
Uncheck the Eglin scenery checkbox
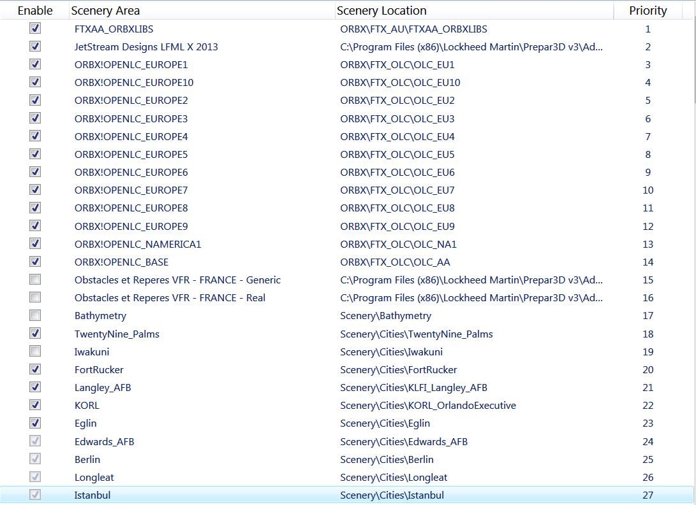tap(35, 423)
